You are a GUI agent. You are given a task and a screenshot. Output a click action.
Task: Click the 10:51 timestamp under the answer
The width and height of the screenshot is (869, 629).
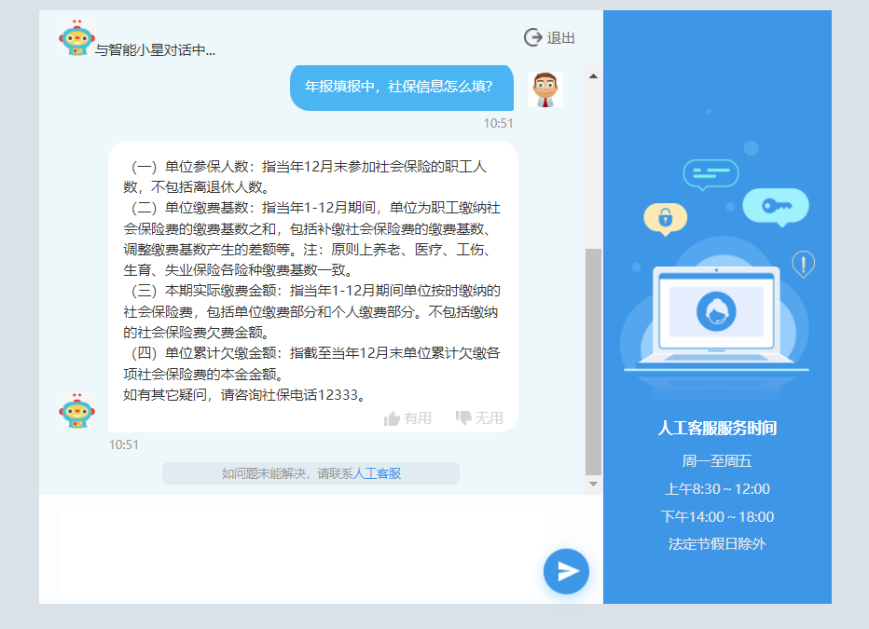point(124,444)
